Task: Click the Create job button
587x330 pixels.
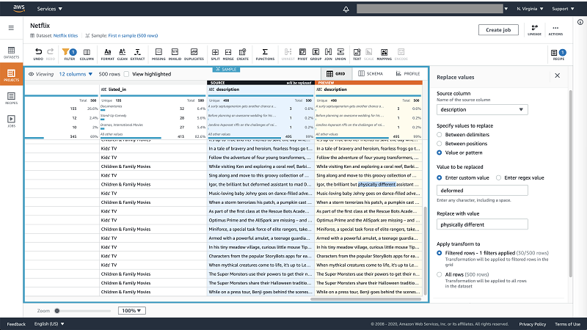Action: (x=498, y=30)
